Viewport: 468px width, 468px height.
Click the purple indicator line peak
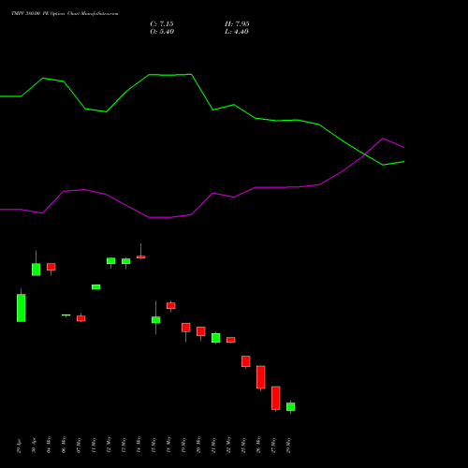(383, 139)
